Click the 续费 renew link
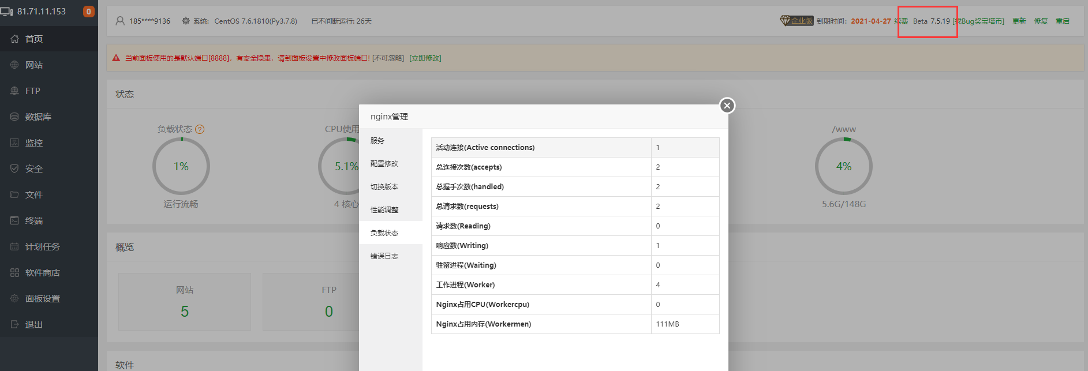 pyautogui.click(x=901, y=21)
